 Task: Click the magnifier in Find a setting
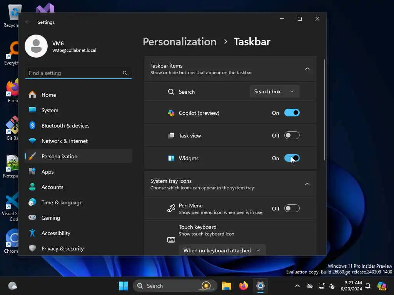coord(125,73)
